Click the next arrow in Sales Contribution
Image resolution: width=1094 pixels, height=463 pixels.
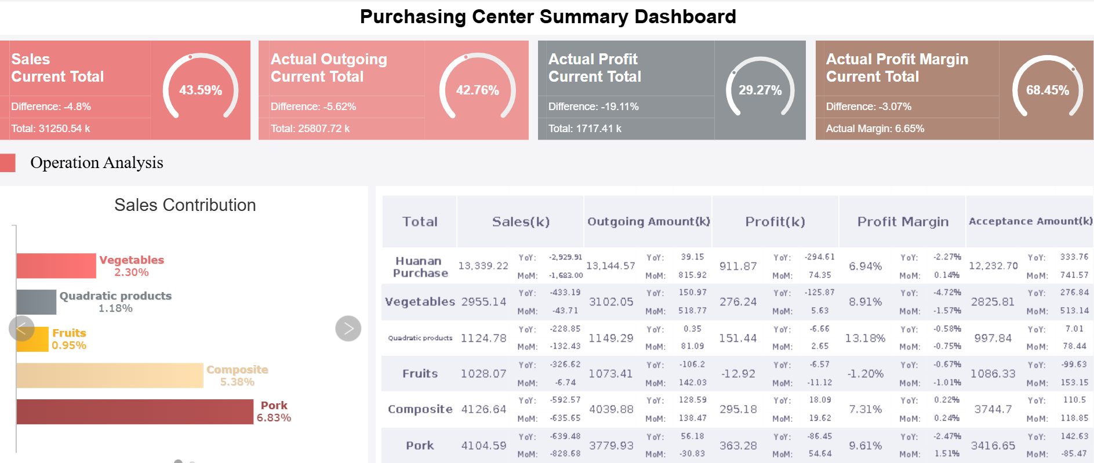(x=348, y=329)
